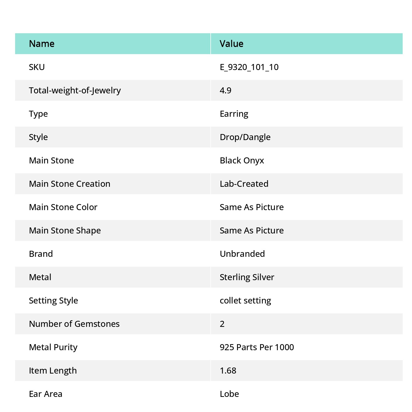Screen dimensions: 412x412
Task: Click the Ear Area label
Action: [46, 394]
